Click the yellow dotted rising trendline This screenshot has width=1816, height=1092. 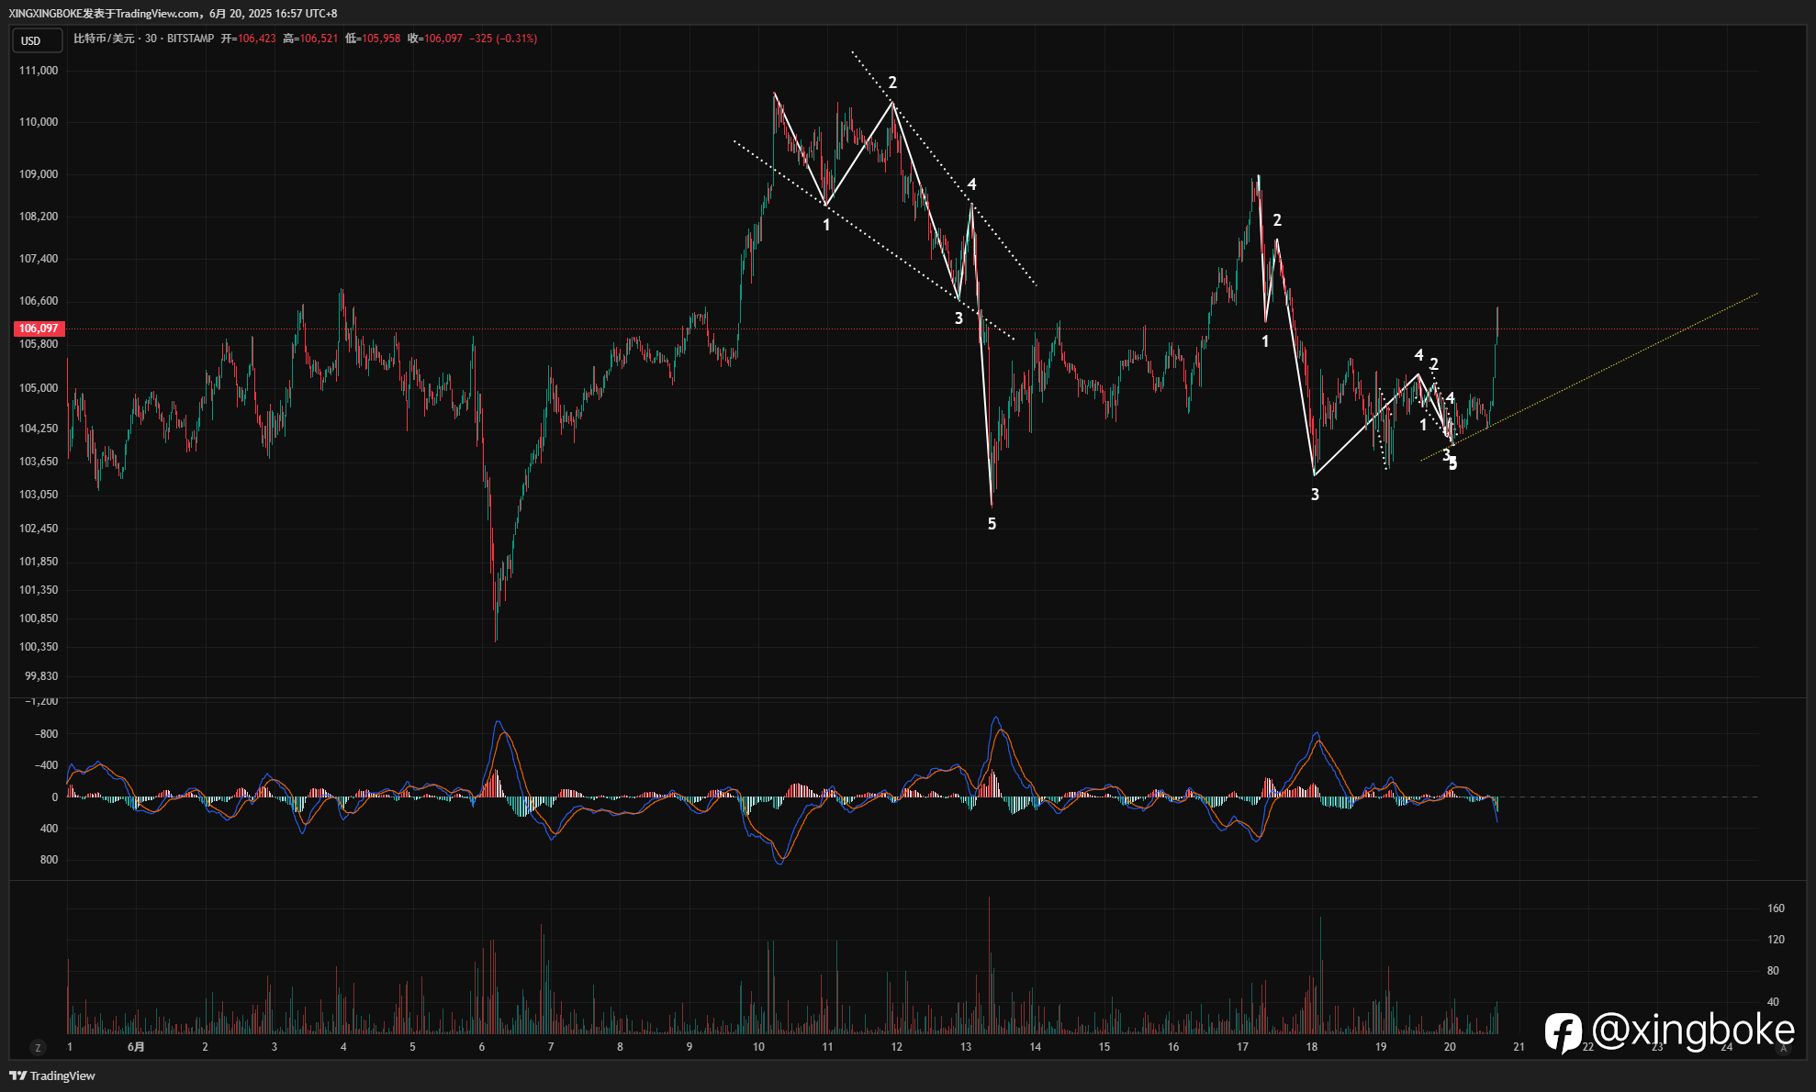click(x=1588, y=376)
